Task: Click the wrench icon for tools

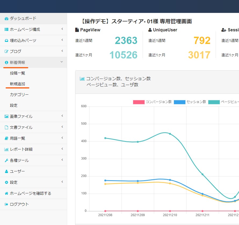Action: tap(6, 160)
